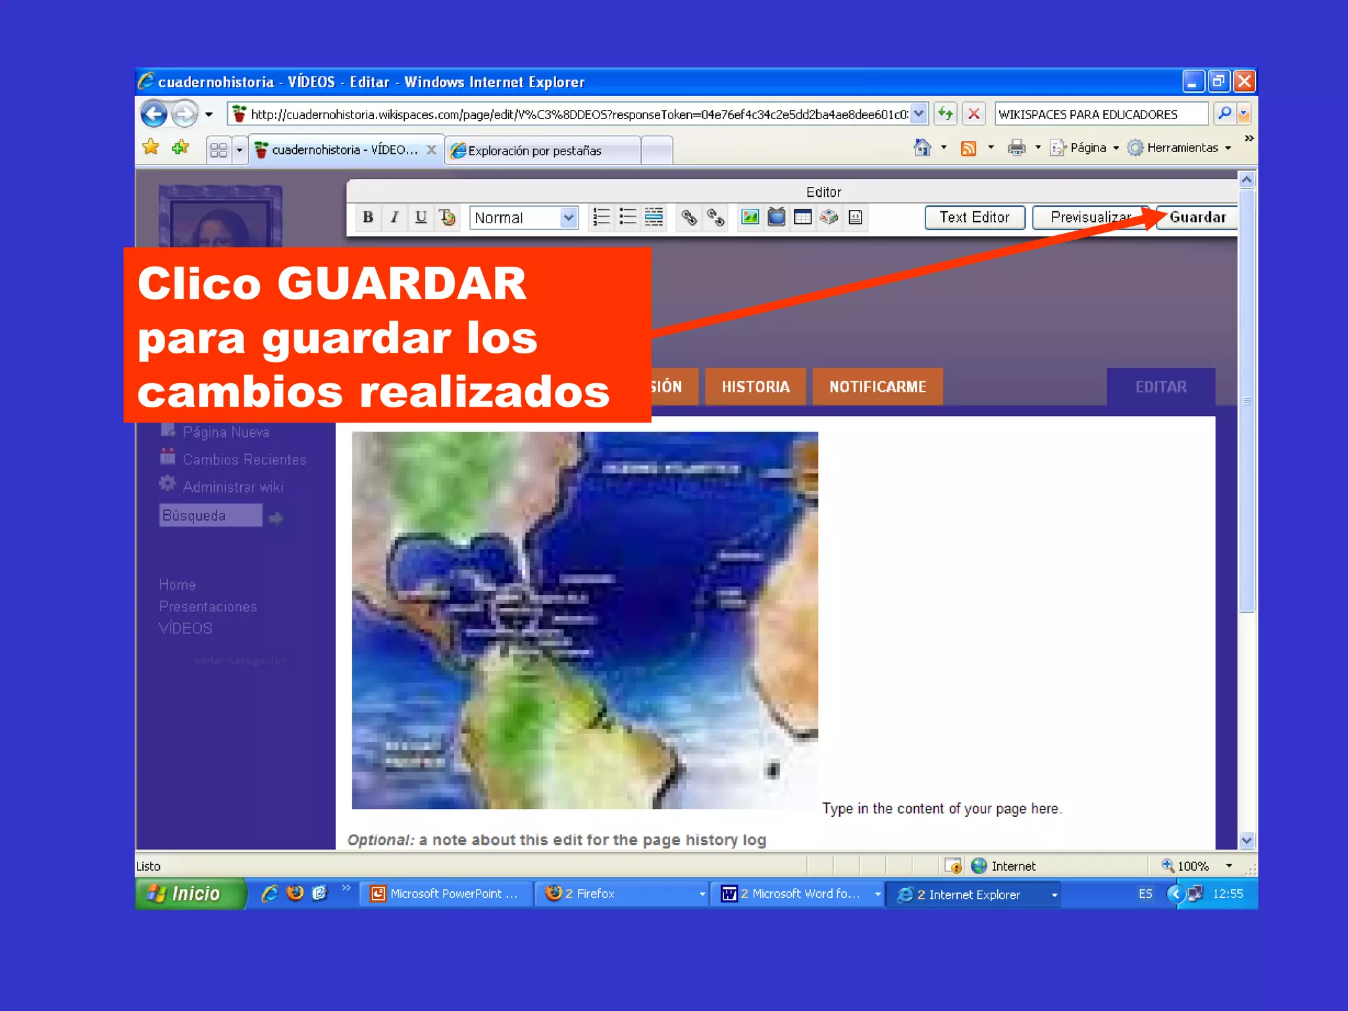Stop loading the page
Screen dimensions: 1348x1011
pyautogui.click(x=974, y=114)
